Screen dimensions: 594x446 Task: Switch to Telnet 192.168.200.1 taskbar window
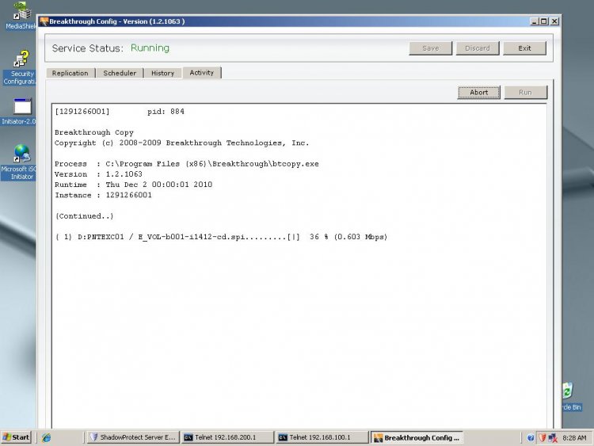[227, 437]
